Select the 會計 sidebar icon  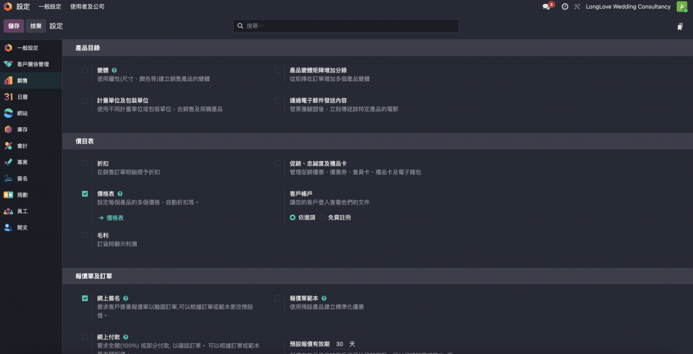8,146
